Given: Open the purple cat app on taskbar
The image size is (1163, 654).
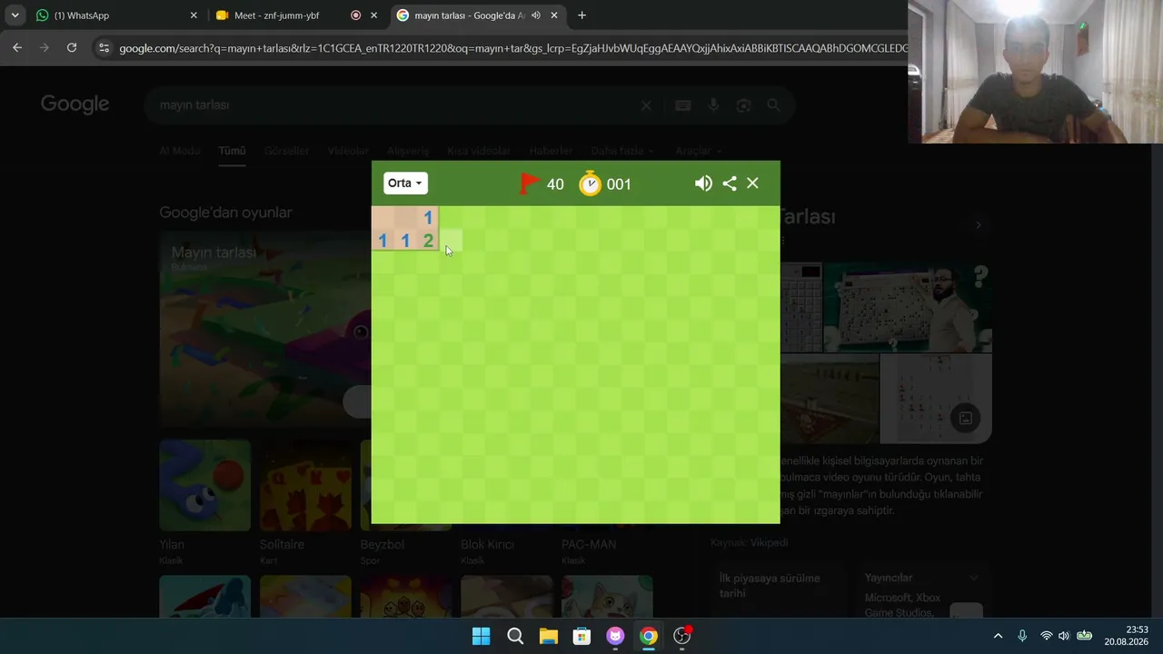Looking at the screenshot, I should 615,636.
